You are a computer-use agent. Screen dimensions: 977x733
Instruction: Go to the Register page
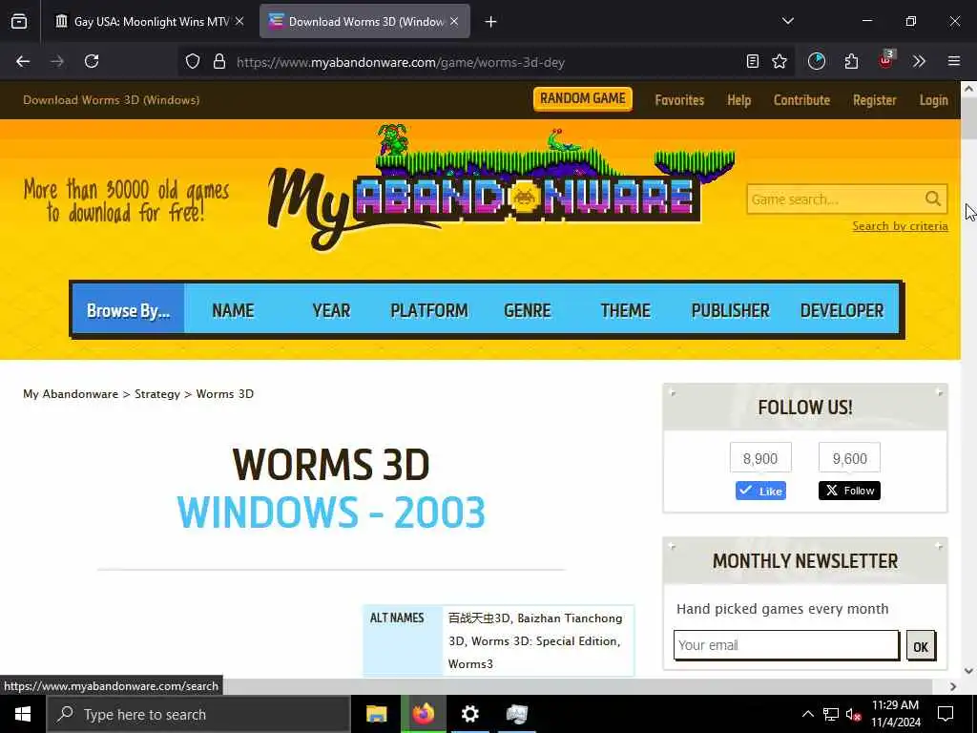875,100
